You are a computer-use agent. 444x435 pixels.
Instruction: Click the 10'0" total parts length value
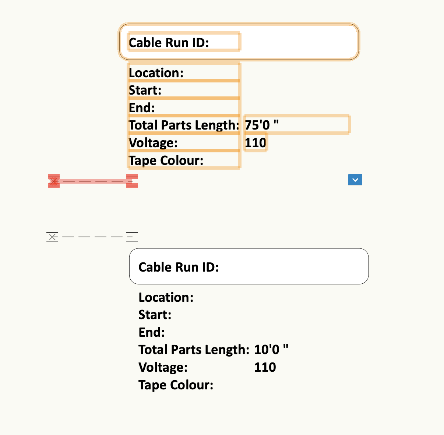(x=271, y=349)
